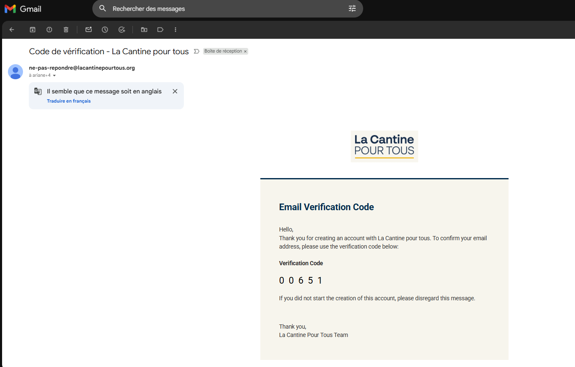Click the Gmail logo
This screenshot has width=575, height=367.
tap(23, 9)
